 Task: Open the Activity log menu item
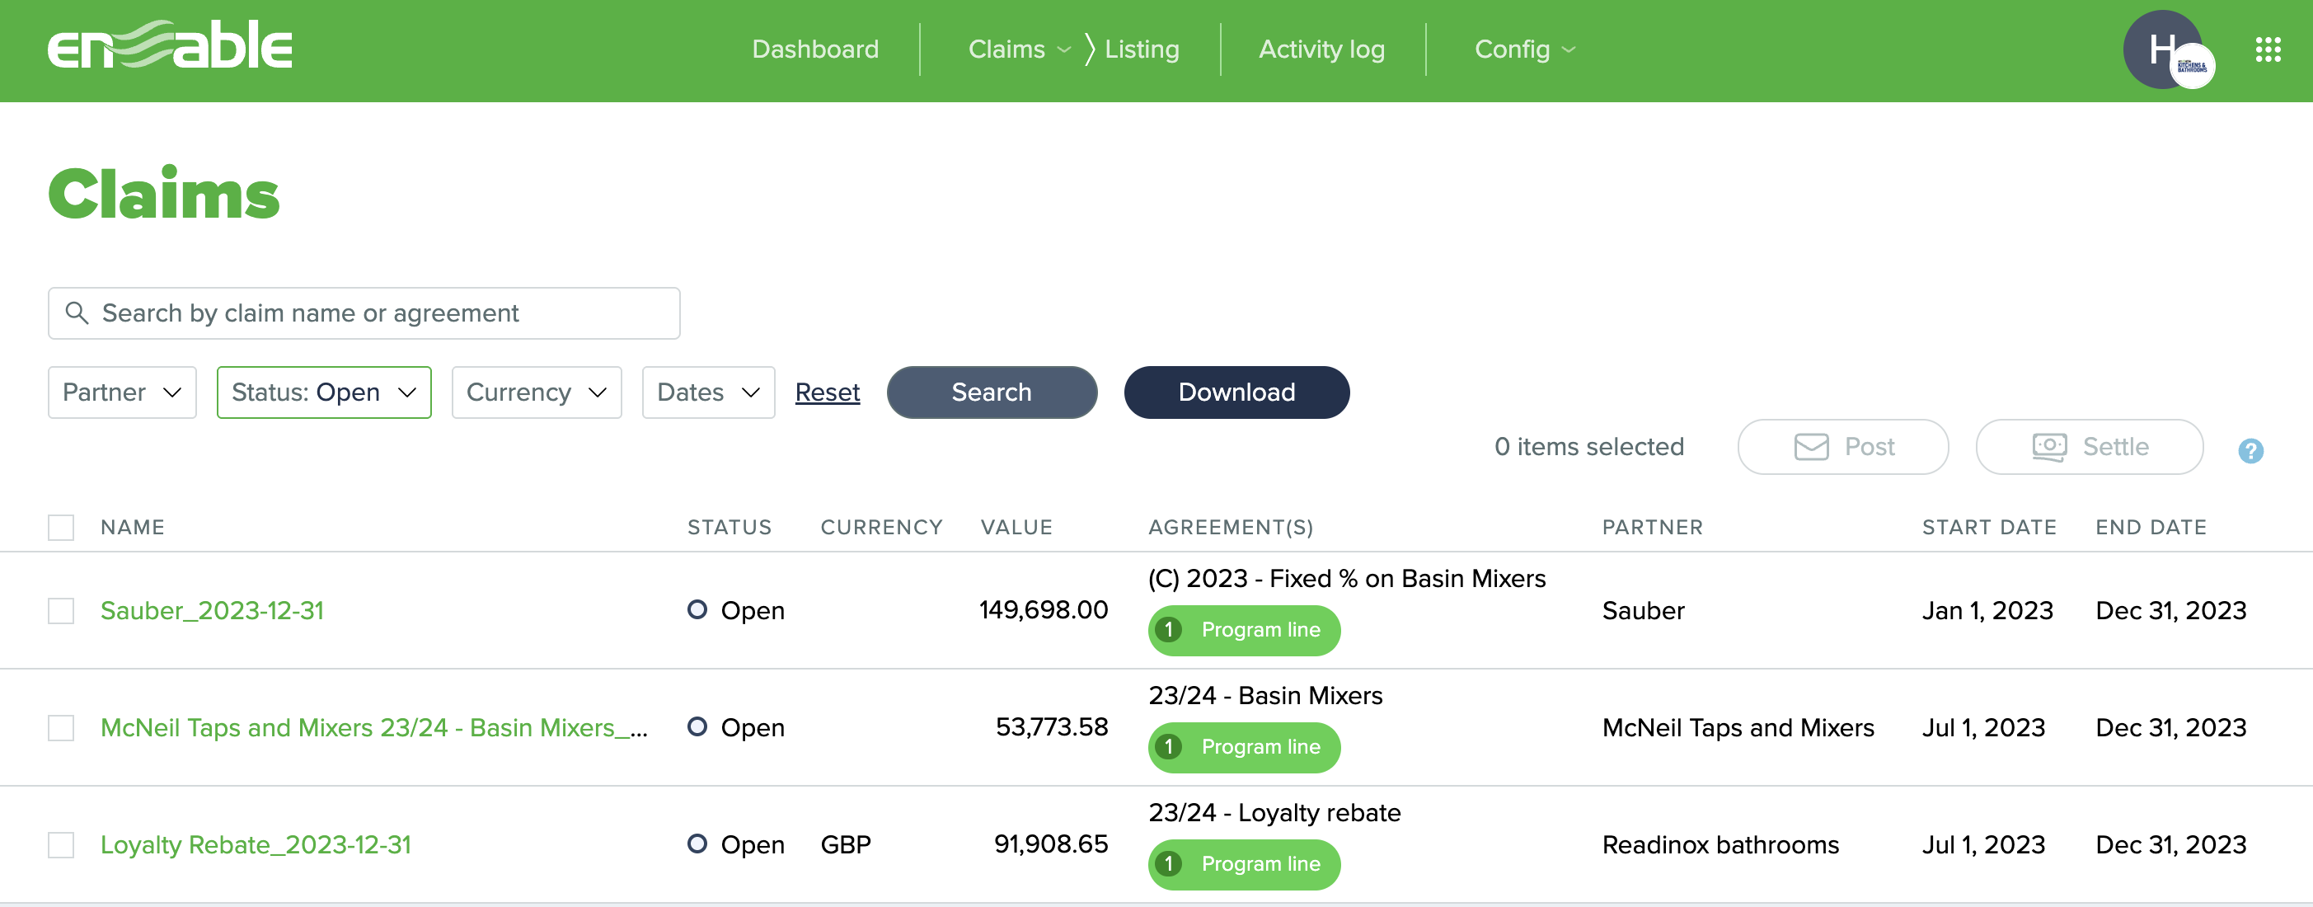1321,49
